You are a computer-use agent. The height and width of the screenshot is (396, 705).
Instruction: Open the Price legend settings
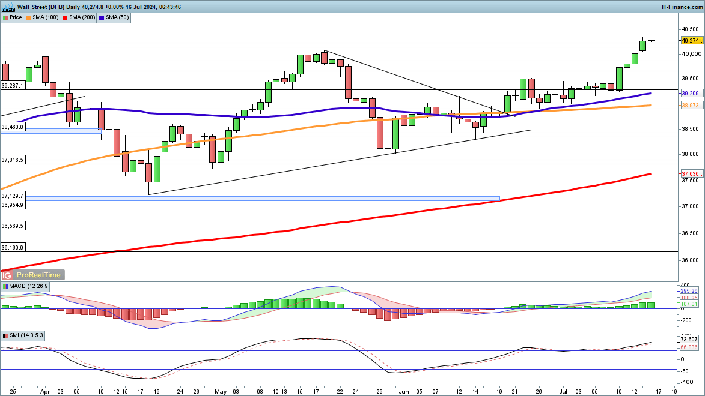16,17
